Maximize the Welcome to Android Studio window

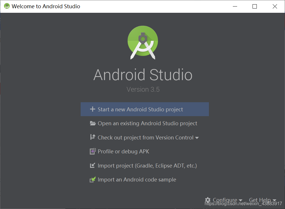click(x=255, y=6)
